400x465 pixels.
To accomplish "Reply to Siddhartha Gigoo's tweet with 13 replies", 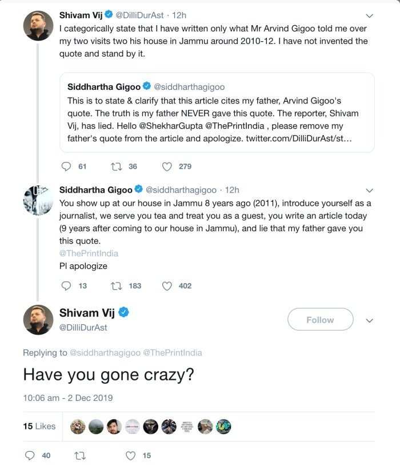I will [x=66, y=285].
